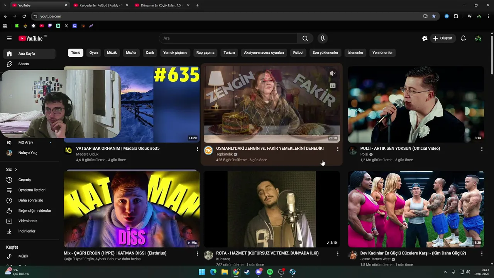Open the TepkiKolik channel link
The width and height of the screenshot is (494, 278).
(224, 154)
